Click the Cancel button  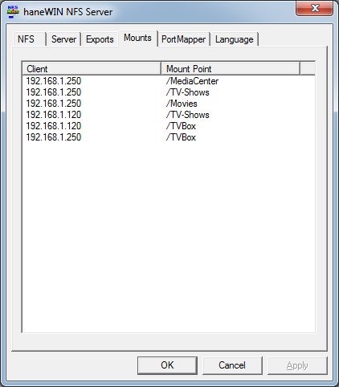coord(232,365)
